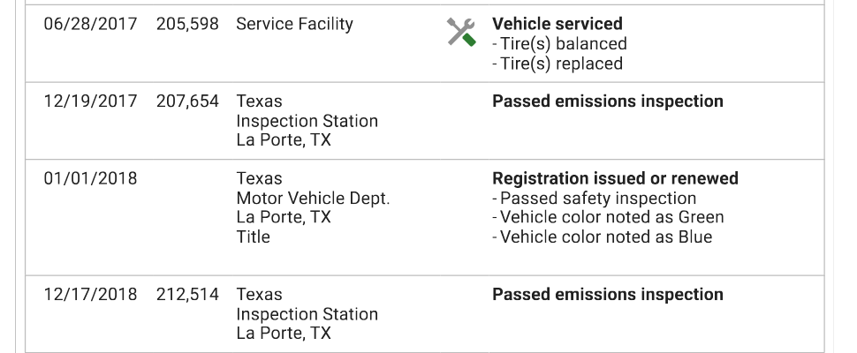This screenshot has height=353, width=857.
Task: Click the Vehicle serviced heading
Action: tap(557, 24)
